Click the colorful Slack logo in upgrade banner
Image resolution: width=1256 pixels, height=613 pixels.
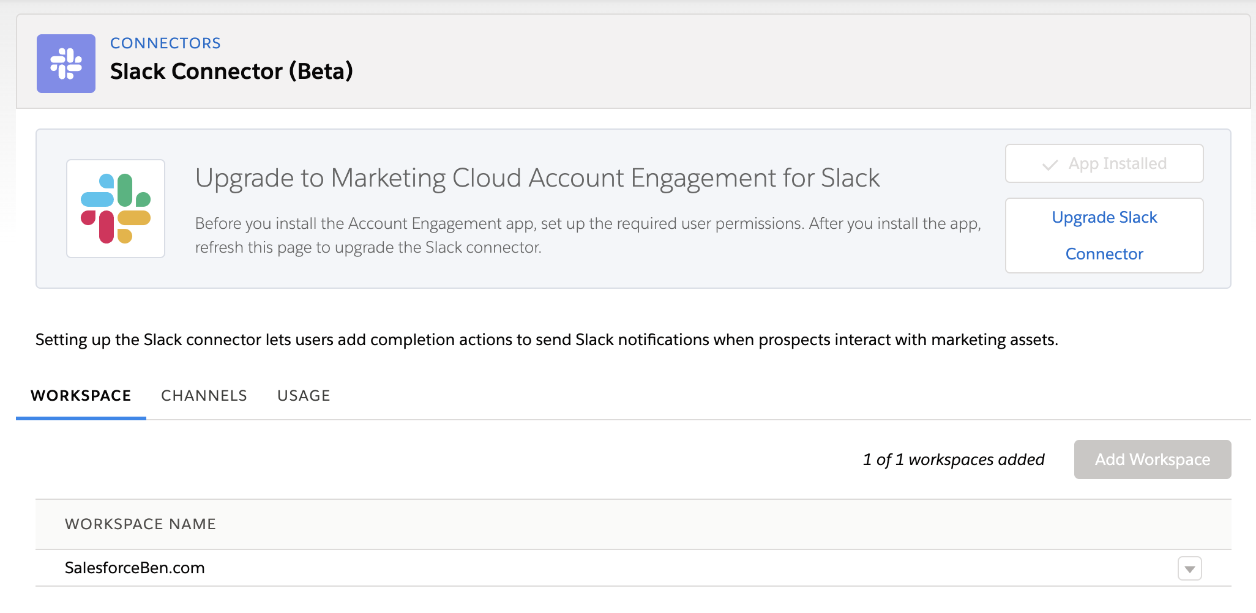pyautogui.click(x=116, y=209)
